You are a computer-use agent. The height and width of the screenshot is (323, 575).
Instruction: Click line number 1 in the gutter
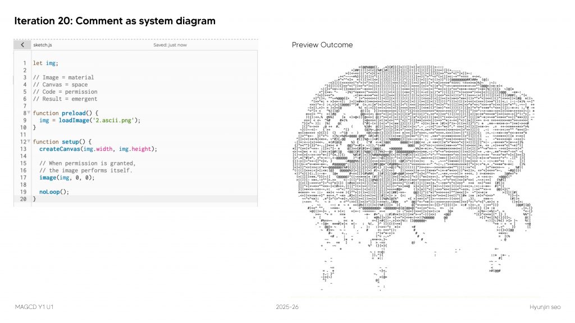point(24,63)
